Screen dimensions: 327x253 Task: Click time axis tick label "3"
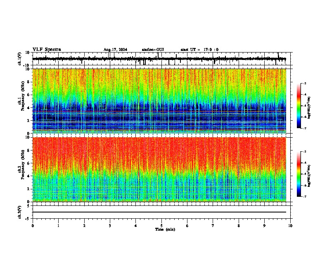coord(110,226)
